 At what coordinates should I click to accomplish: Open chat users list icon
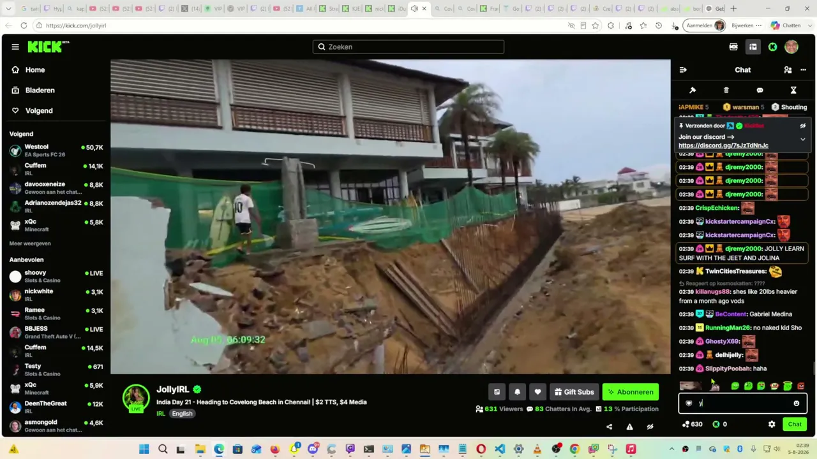pos(788,70)
